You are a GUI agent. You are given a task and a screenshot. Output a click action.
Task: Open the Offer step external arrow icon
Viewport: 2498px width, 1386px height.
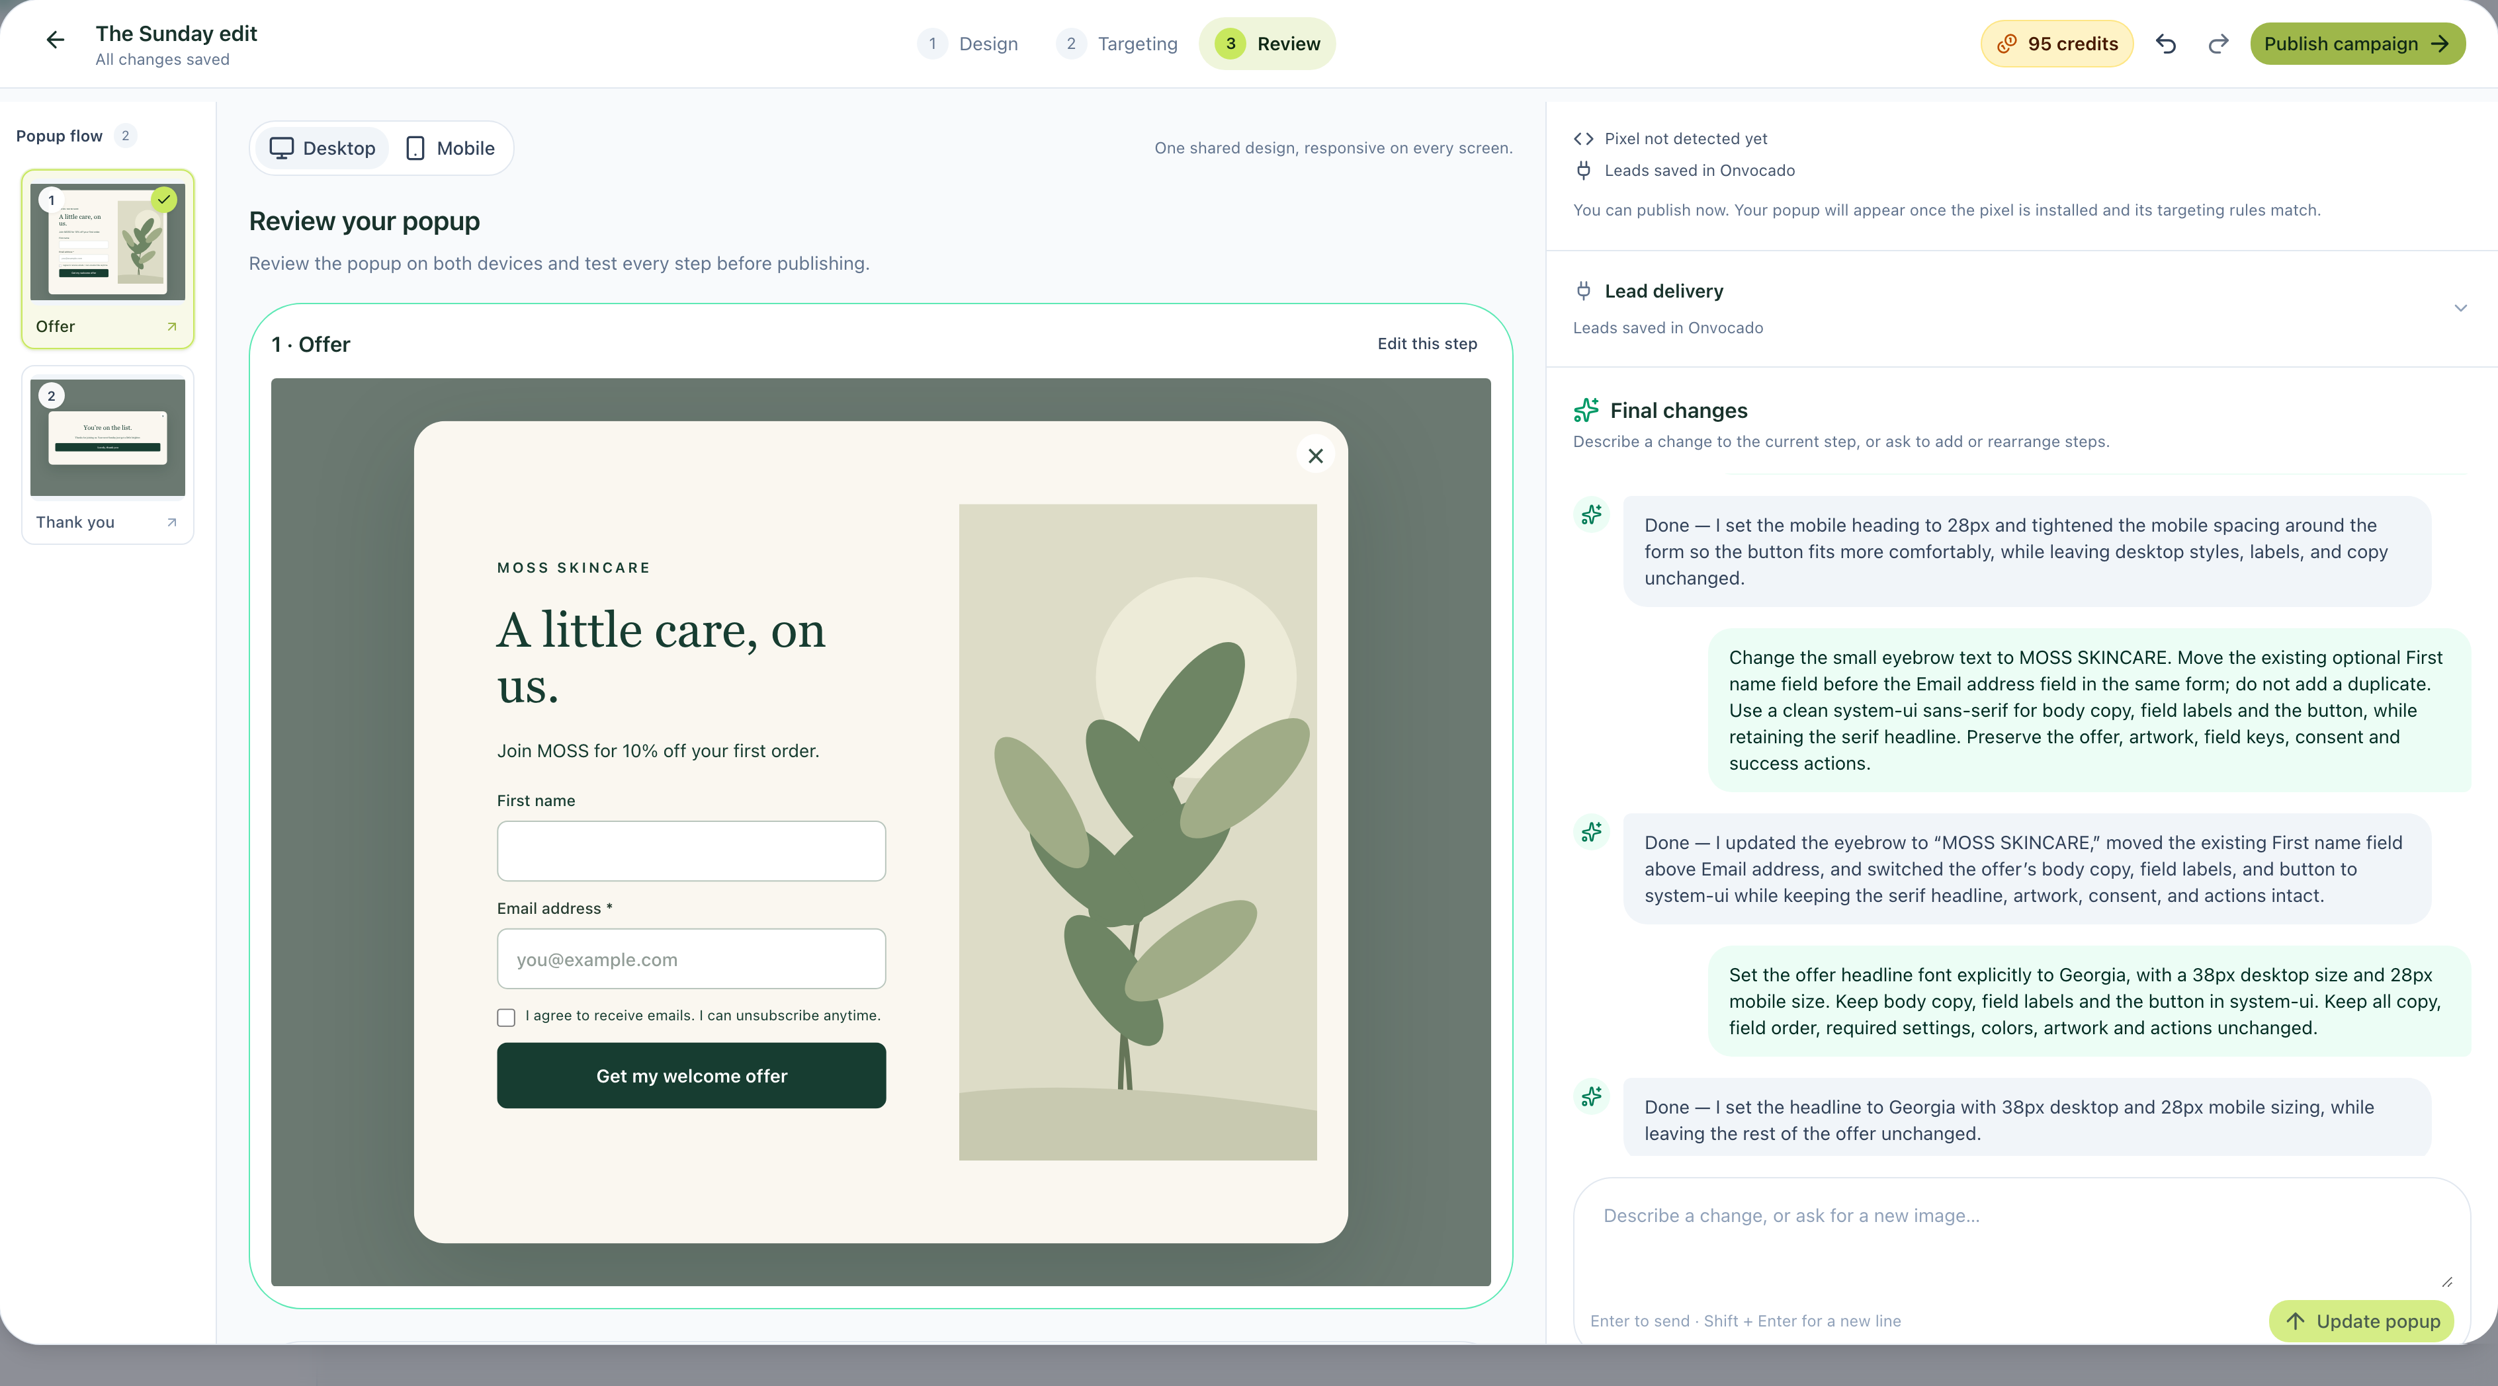point(171,327)
